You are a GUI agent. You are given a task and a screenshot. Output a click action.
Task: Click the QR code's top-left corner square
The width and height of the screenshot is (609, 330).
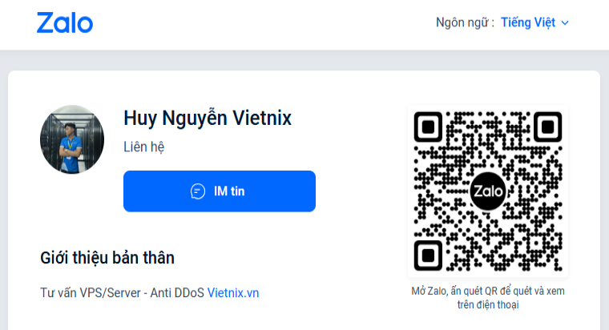point(429,127)
